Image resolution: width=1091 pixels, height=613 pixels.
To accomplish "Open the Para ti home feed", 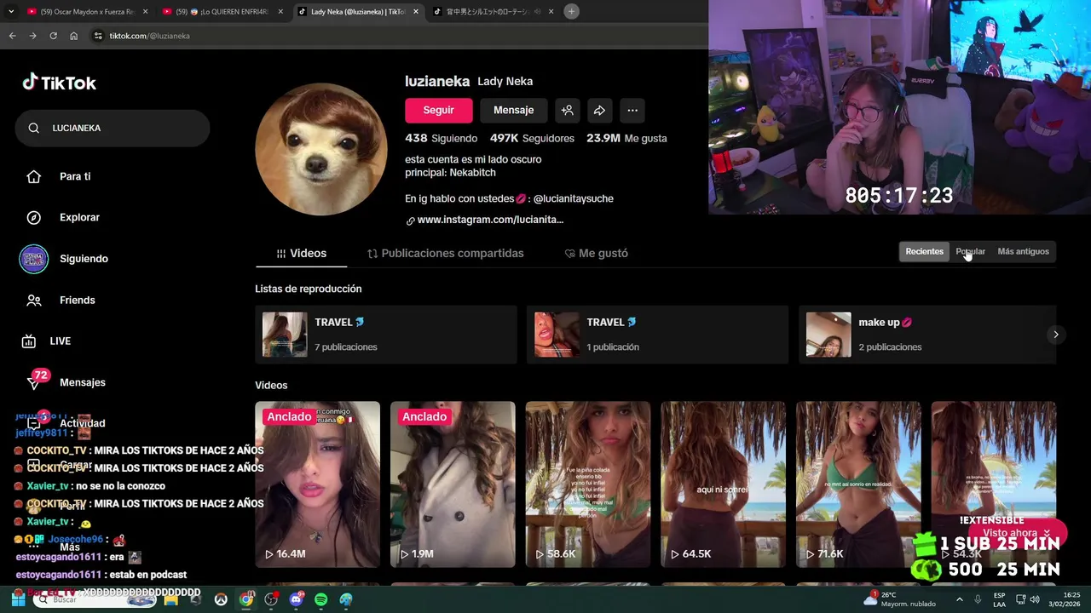I will (x=74, y=176).
